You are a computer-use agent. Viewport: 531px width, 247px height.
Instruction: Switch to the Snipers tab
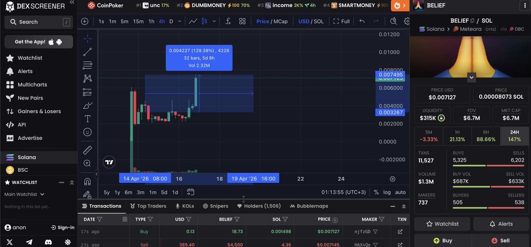pyautogui.click(x=215, y=206)
